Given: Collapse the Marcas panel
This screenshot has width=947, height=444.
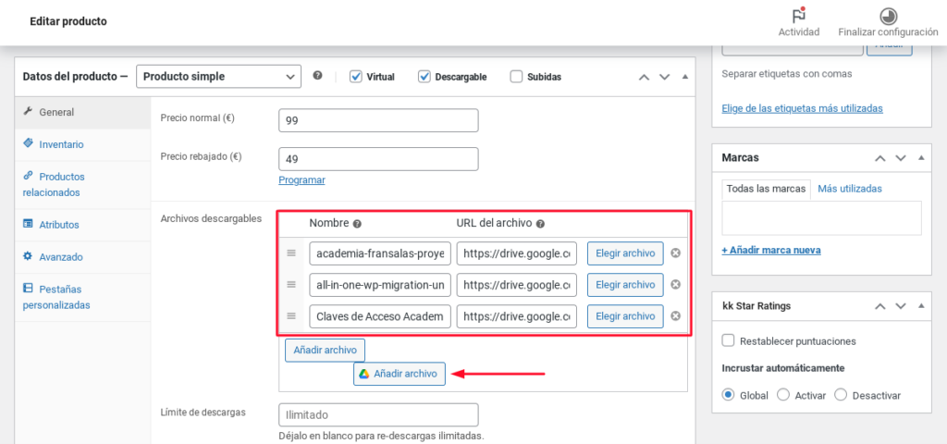Looking at the screenshot, I should coord(921,157).
